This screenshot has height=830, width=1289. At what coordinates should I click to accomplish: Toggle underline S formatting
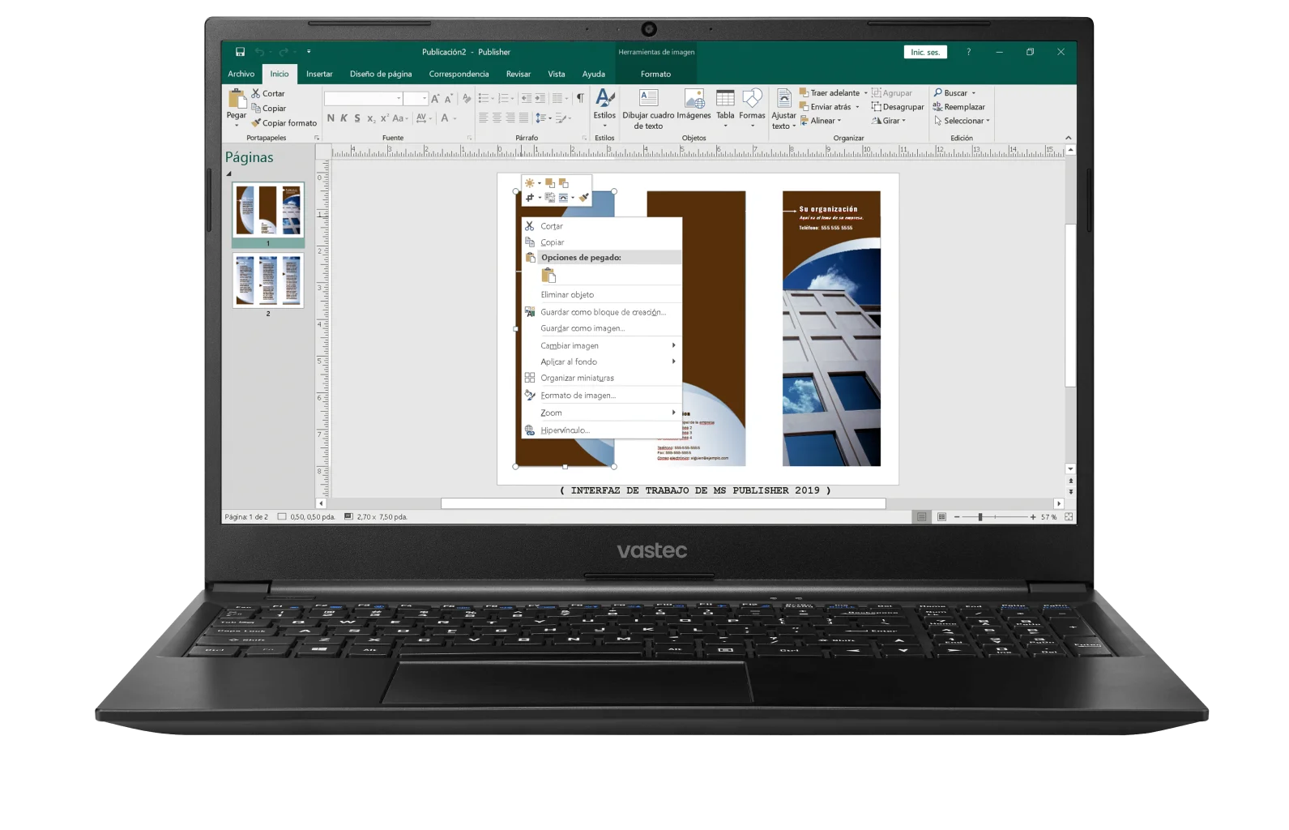tap(357, 118)
